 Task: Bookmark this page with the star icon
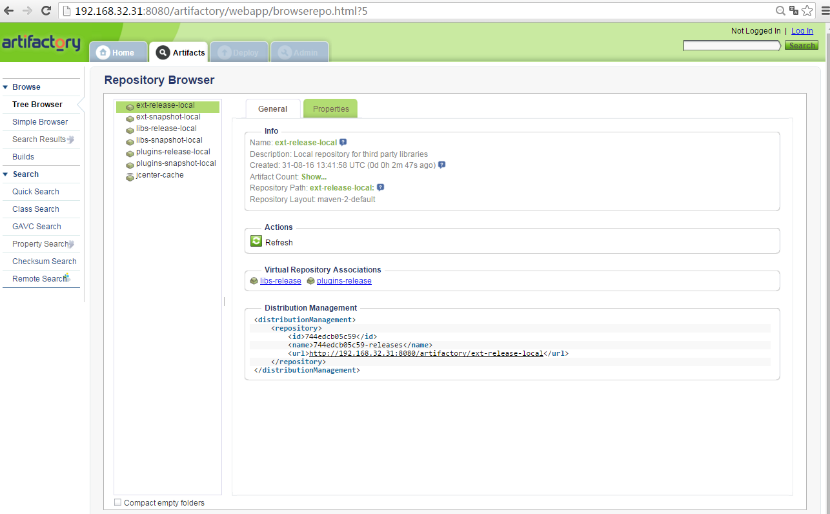tap(807, 10)
